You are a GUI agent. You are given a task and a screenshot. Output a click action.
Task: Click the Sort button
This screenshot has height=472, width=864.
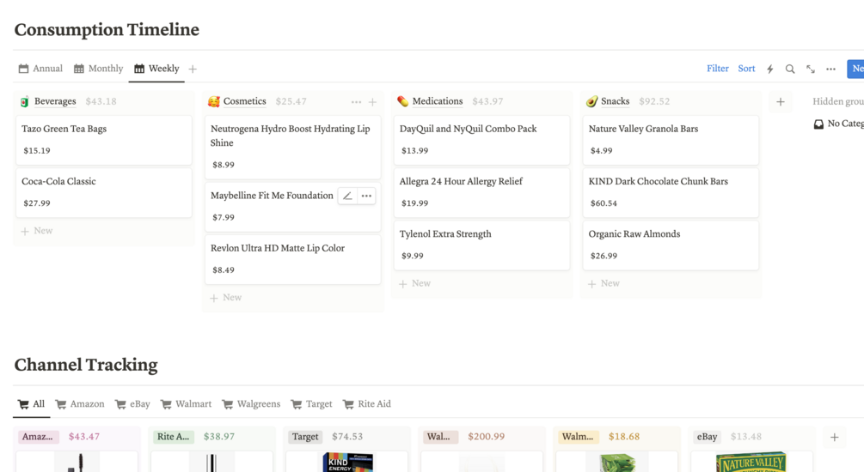pyautogui.click(x=746, y=68)
